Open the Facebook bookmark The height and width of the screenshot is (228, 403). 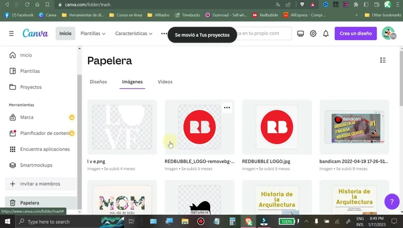click(19, 15)
